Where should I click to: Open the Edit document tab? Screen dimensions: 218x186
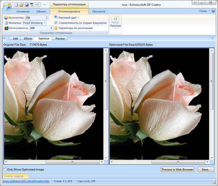tap(15, 38)
